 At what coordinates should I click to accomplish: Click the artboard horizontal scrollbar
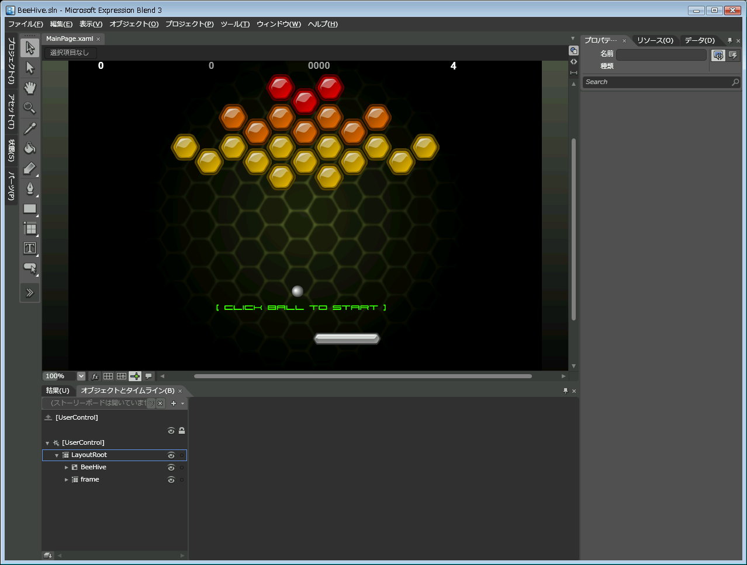tap(362, 376)
